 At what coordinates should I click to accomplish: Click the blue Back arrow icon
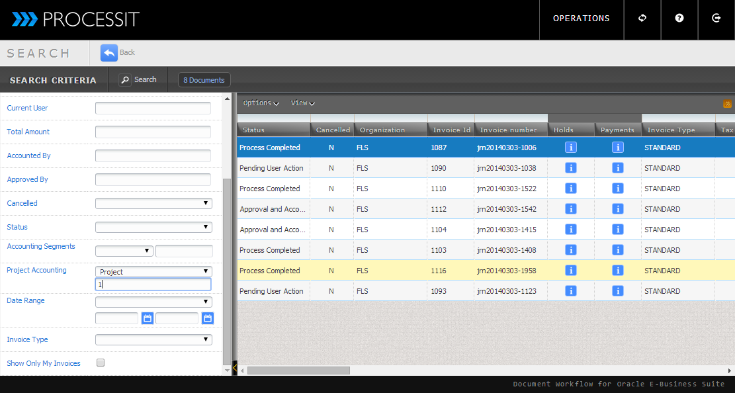tap(109, 53)
